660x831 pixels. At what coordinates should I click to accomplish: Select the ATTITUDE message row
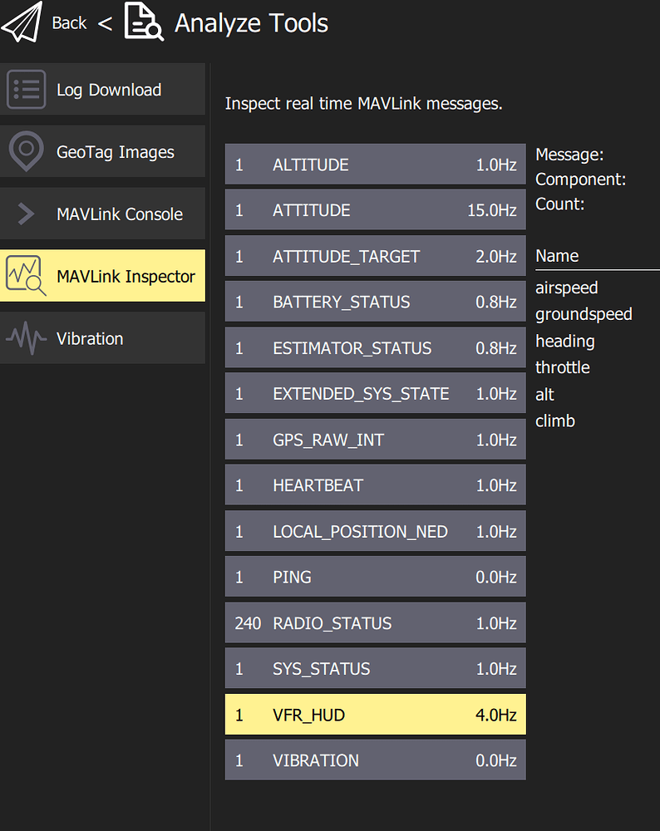(x=375, y=210)
